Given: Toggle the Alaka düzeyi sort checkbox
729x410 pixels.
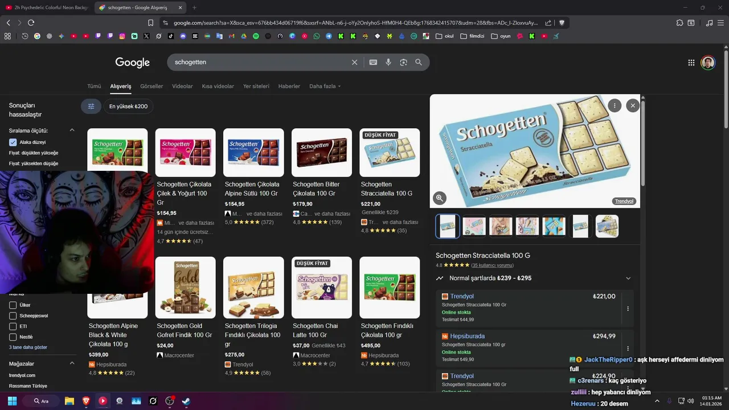Looking at the screenshot, I should coord(13,142).
